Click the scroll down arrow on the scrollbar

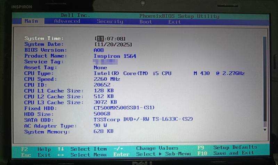[265, 130]
